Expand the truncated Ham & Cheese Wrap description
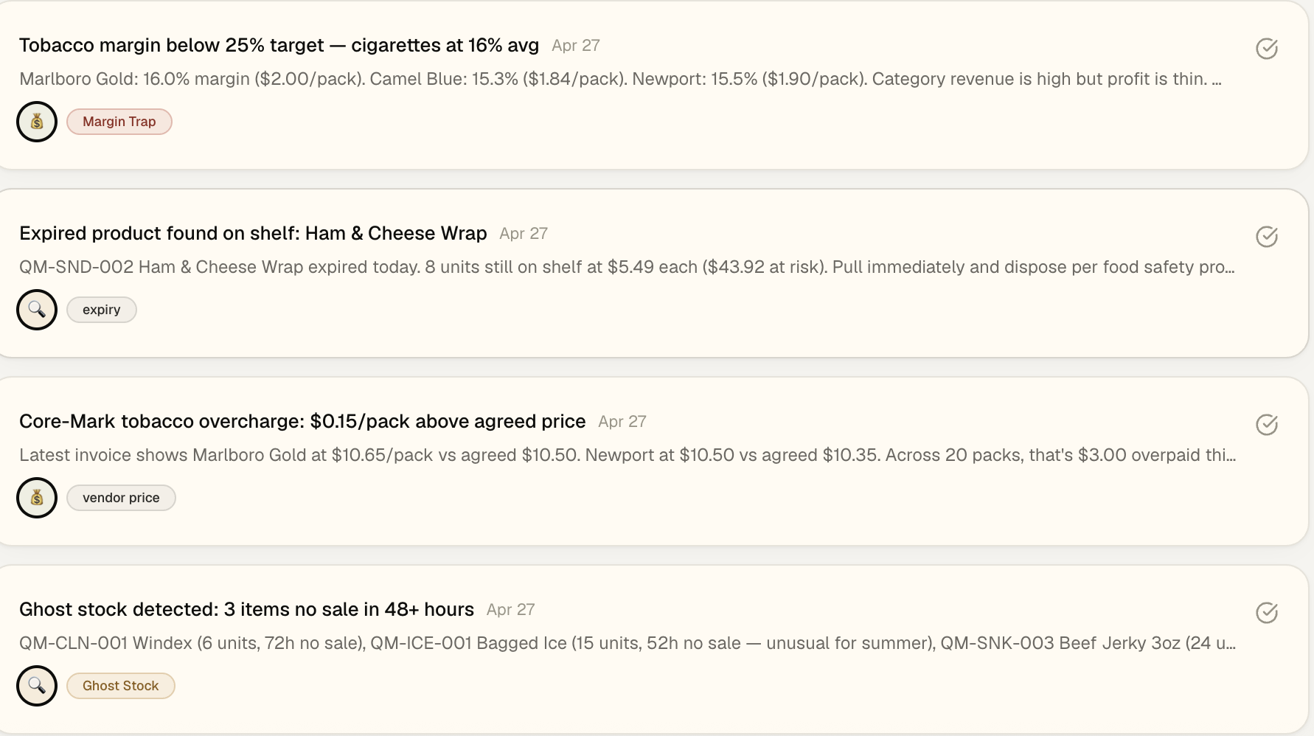Viewport: 1314px width, 736px height. (x=627, y=267)
